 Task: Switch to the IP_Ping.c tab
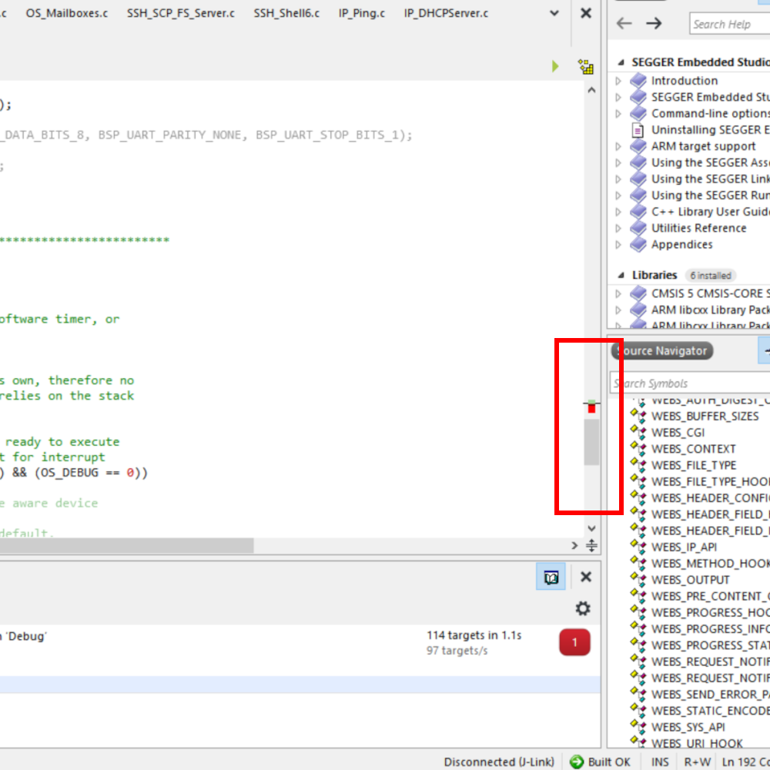point(362,13)
